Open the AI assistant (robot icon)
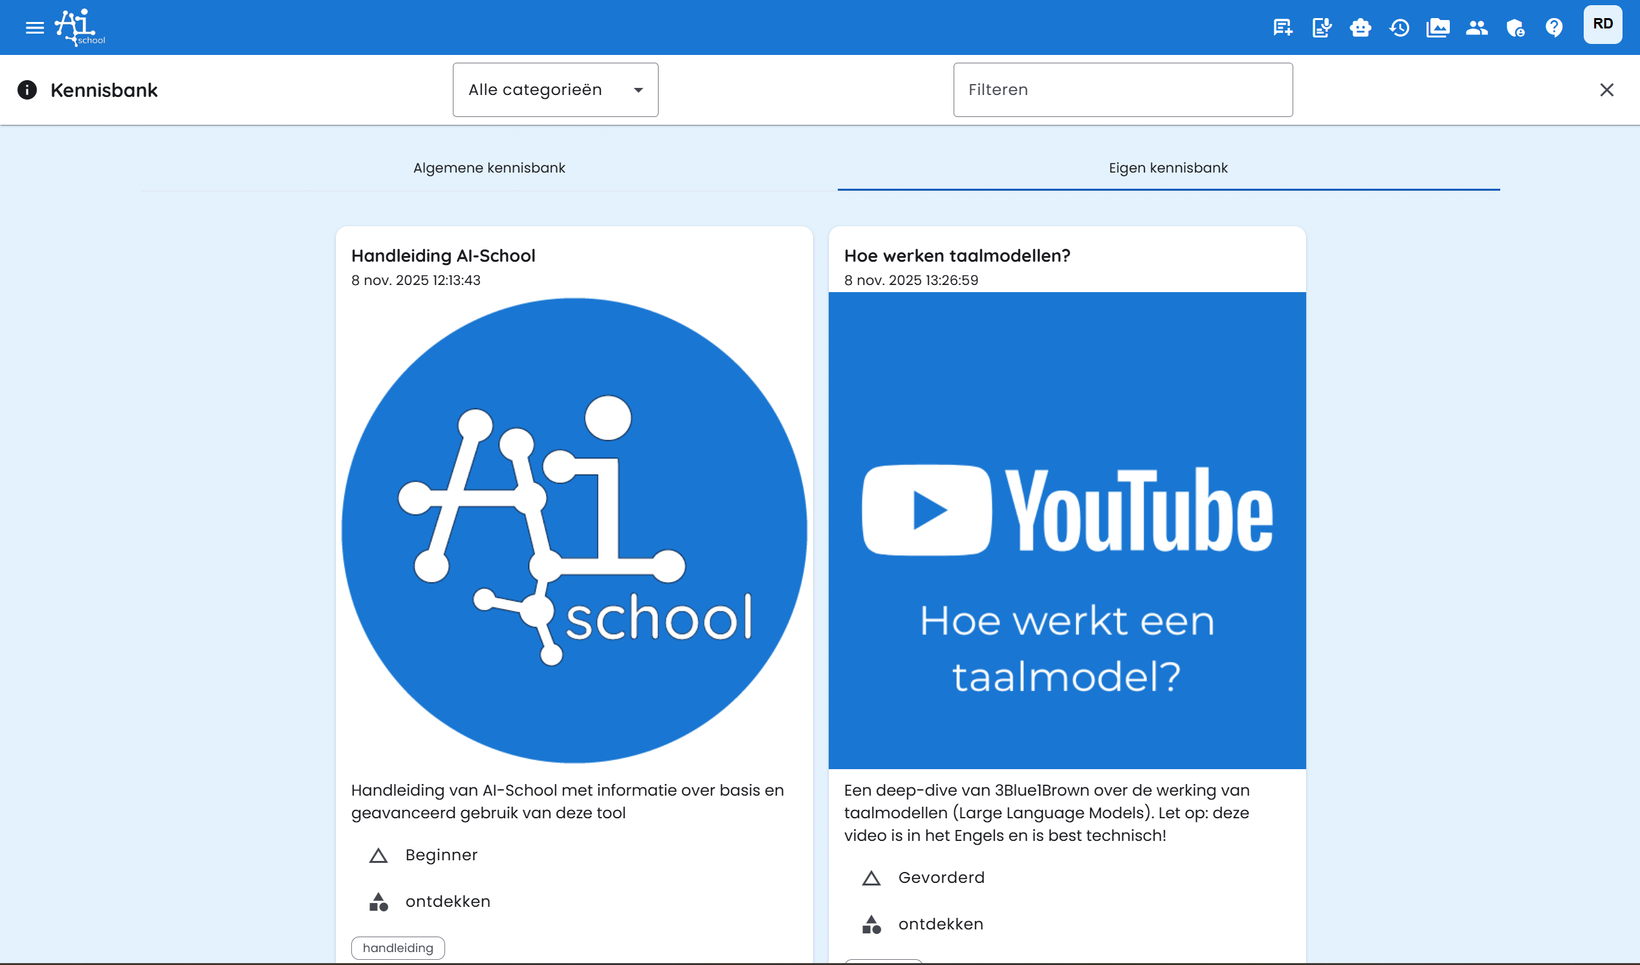This screenshot has height=965, width=1640. click(x=1360, y=27)
